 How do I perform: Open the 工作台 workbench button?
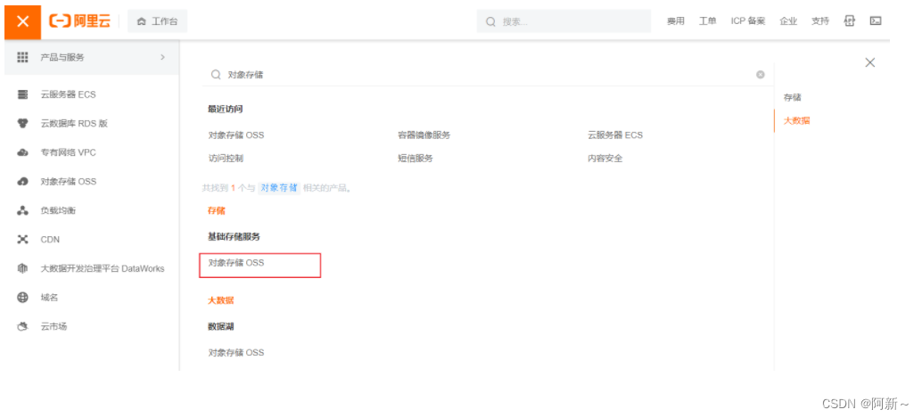tap(157, 21)
